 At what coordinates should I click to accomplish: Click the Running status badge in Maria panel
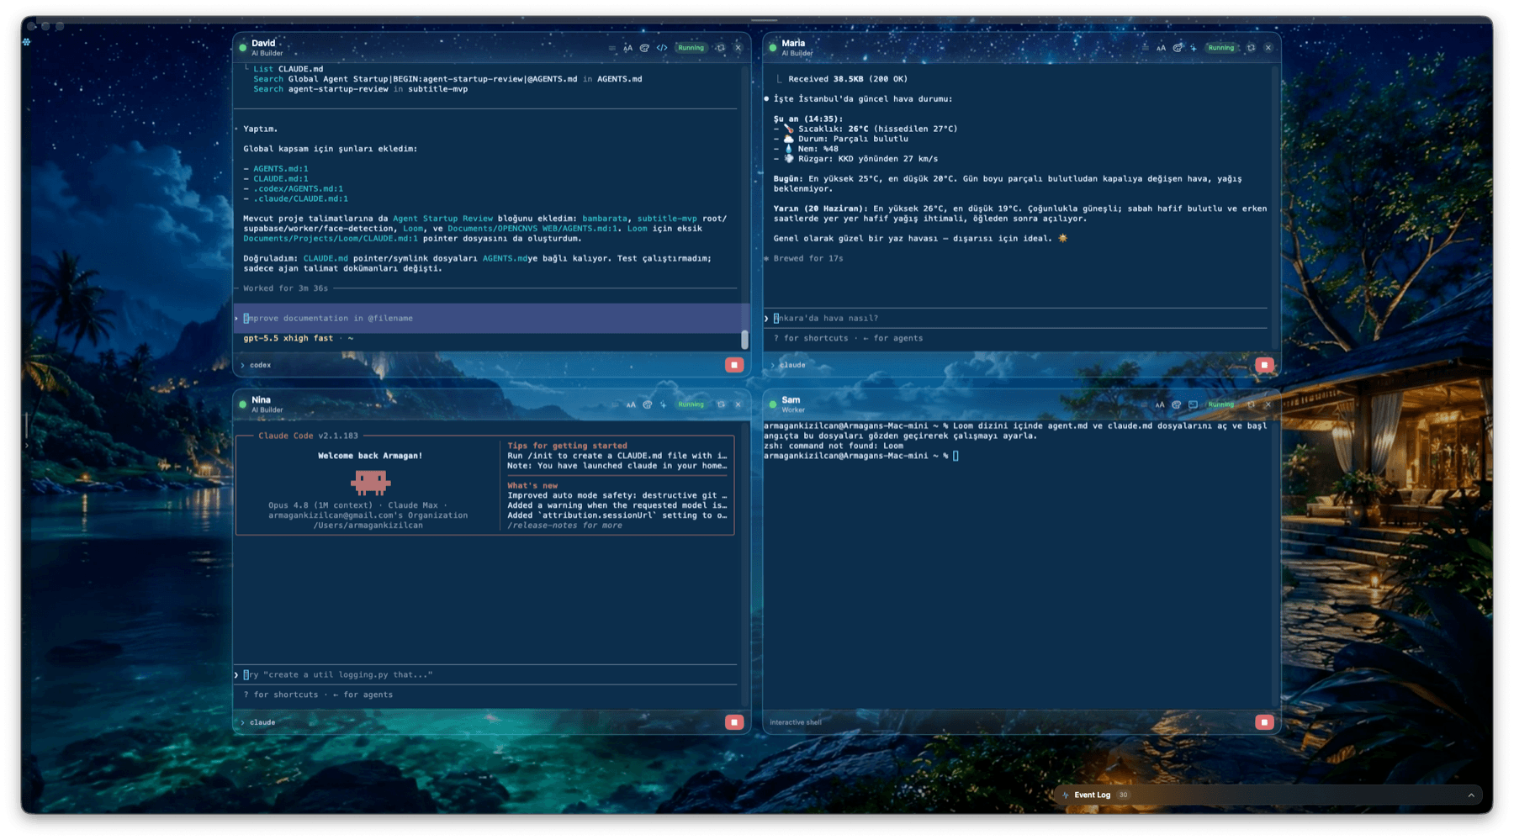click(x=1220, y=48)
